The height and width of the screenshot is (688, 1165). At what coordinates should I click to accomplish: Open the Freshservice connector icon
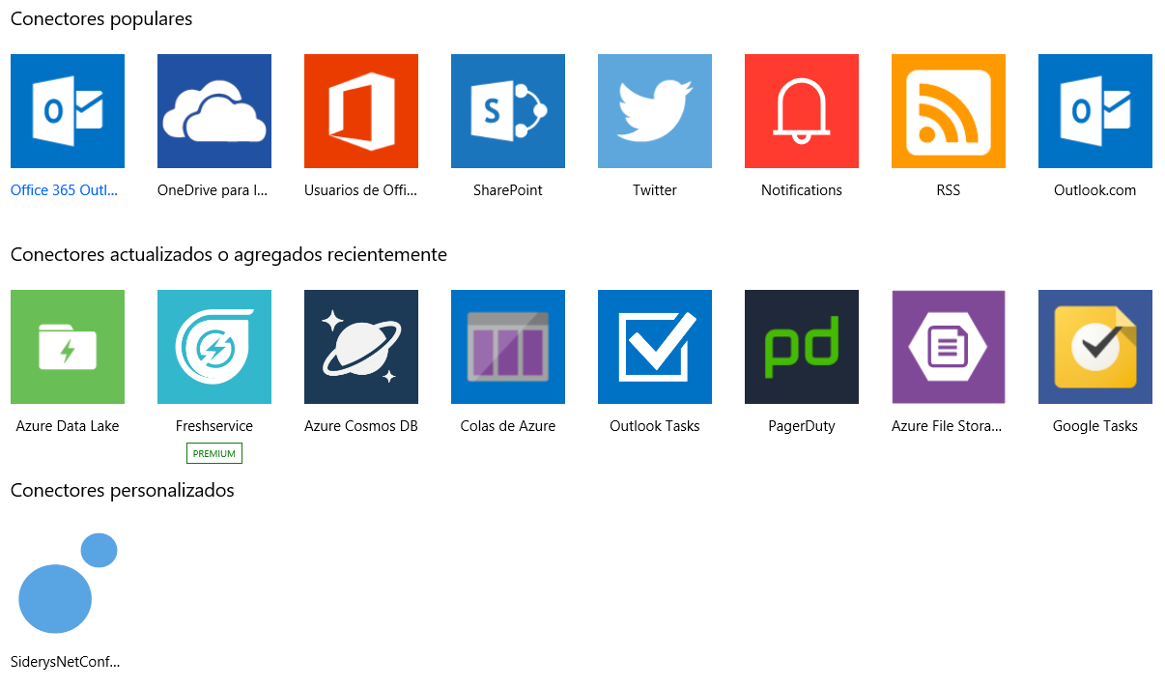(214, 346)
